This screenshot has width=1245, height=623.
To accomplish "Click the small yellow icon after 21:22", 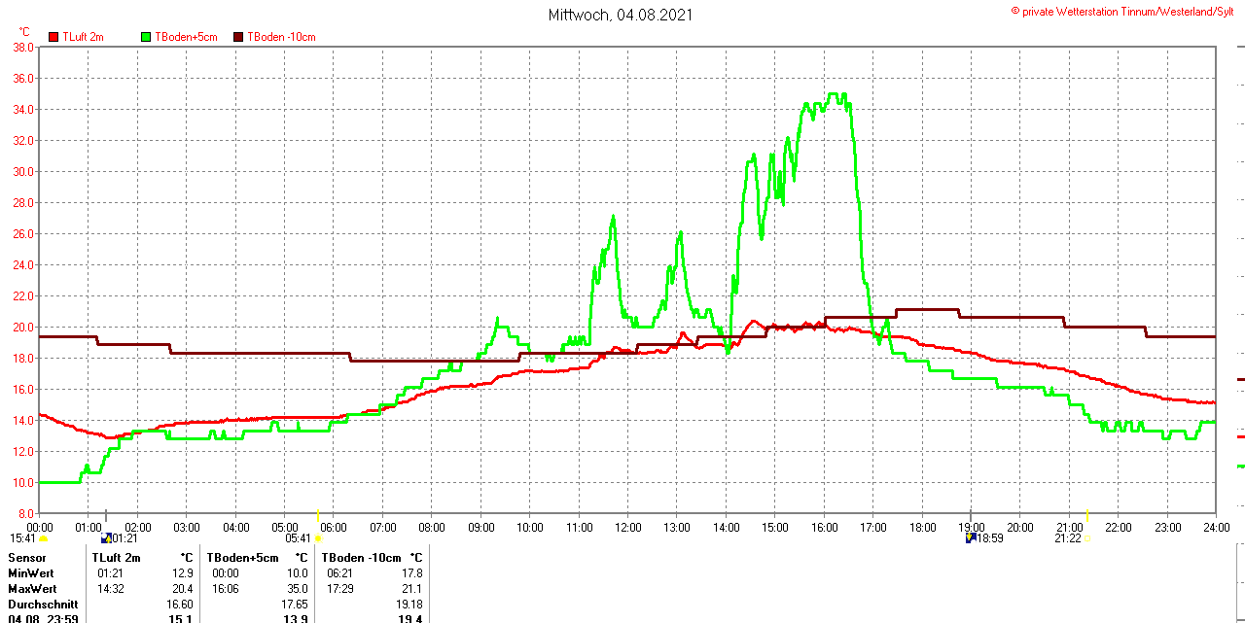I will [1087, 538].
